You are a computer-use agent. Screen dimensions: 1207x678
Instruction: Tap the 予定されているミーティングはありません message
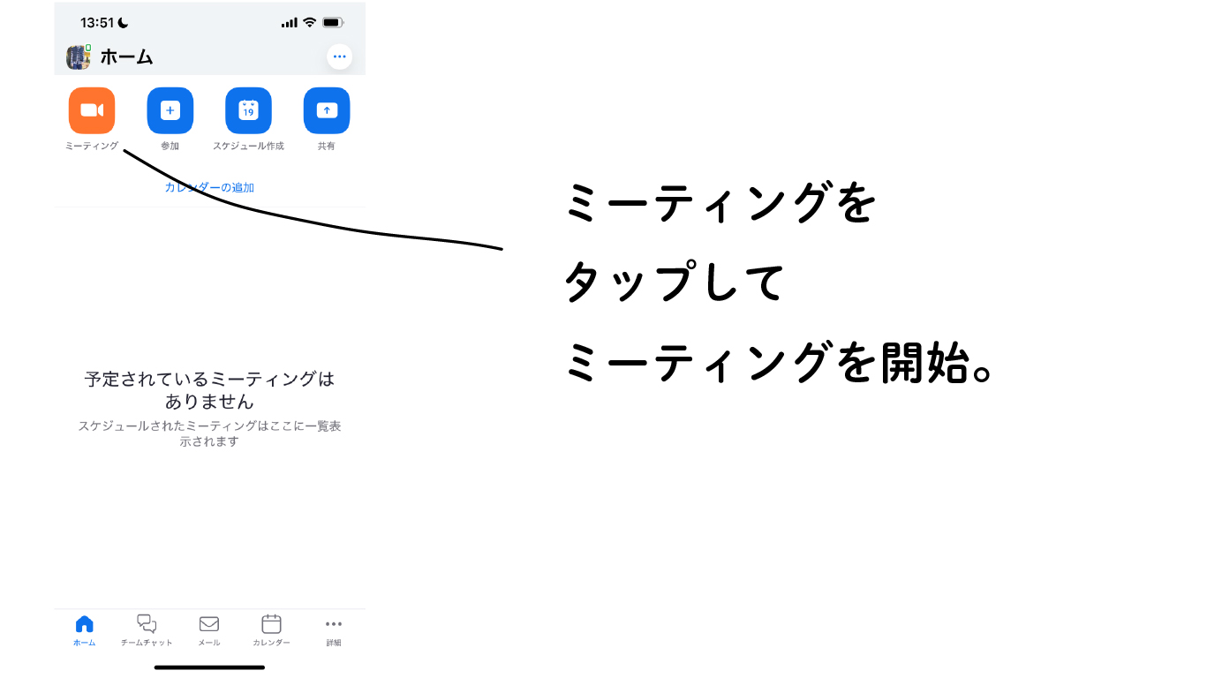pyautogui.click(x=209, y=390)
